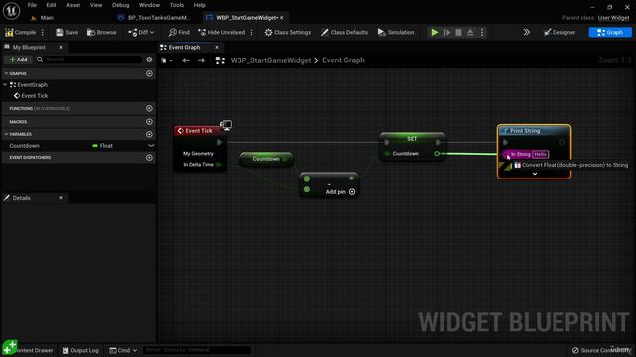Navigate forward in graph history
This screenshot has height=357, width=636.
(x=201, y=60)
